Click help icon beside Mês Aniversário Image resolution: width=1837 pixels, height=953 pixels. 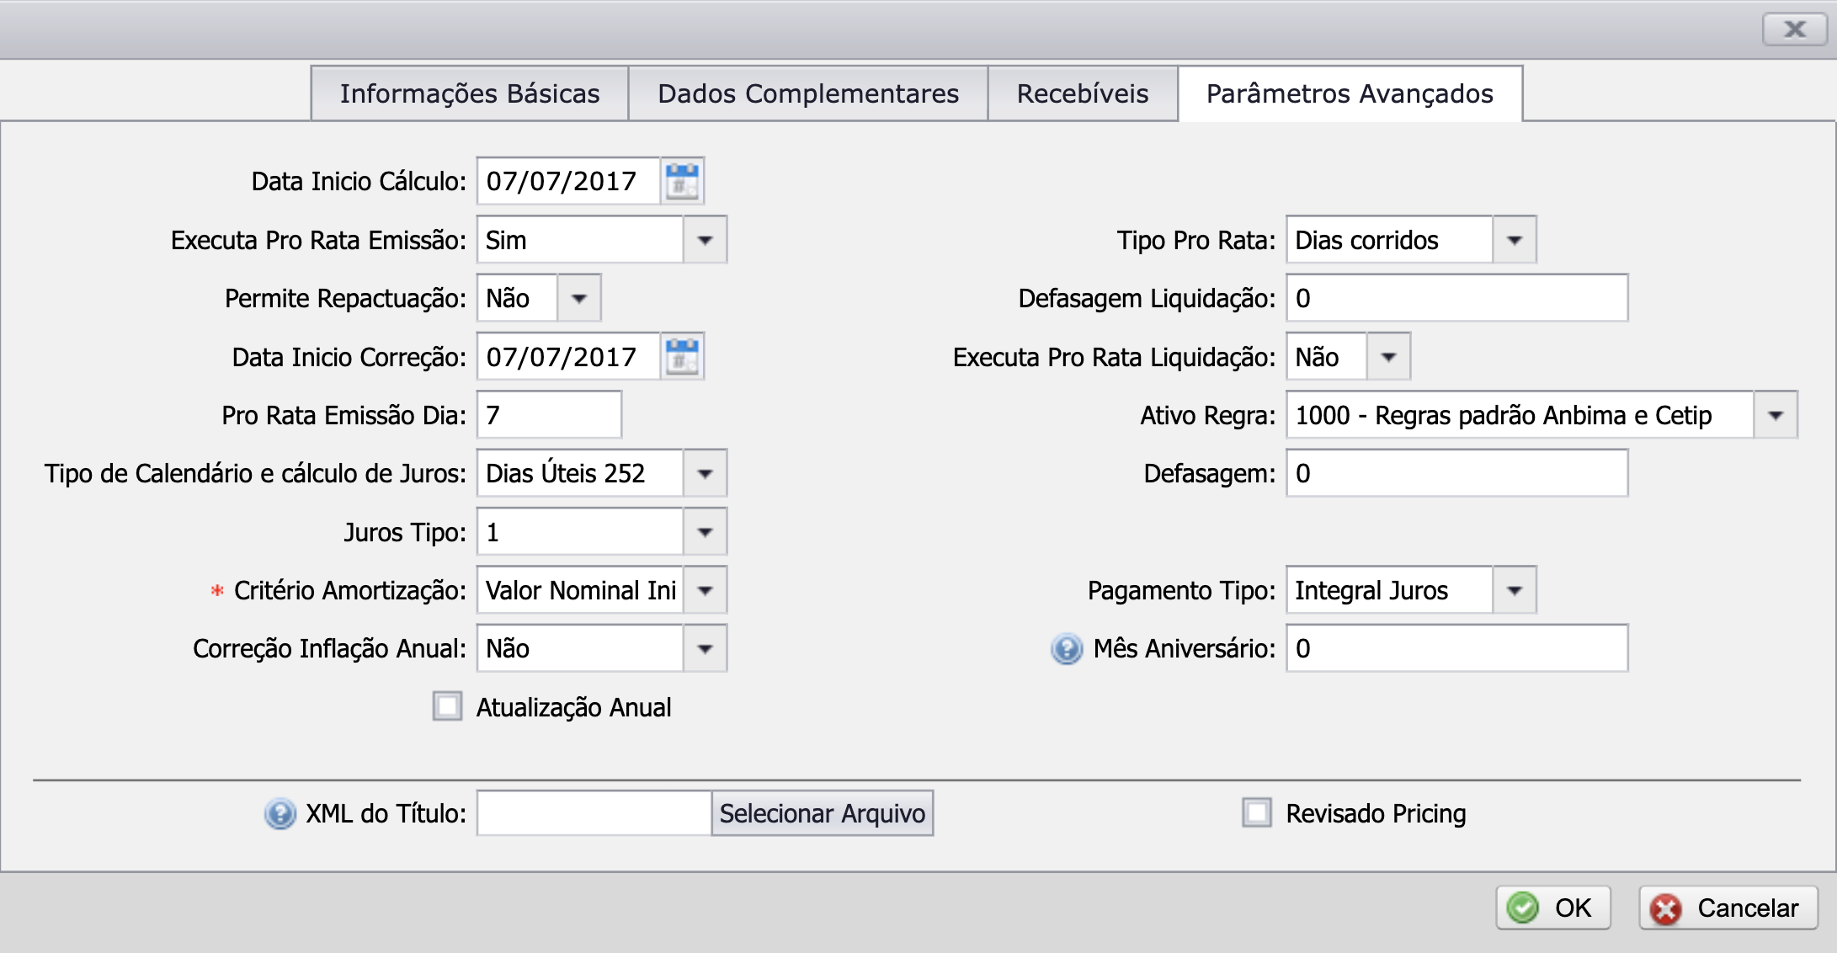pyautogui.click(x=1067, y=649)
